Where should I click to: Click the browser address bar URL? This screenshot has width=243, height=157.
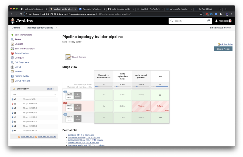coord(86,14)
